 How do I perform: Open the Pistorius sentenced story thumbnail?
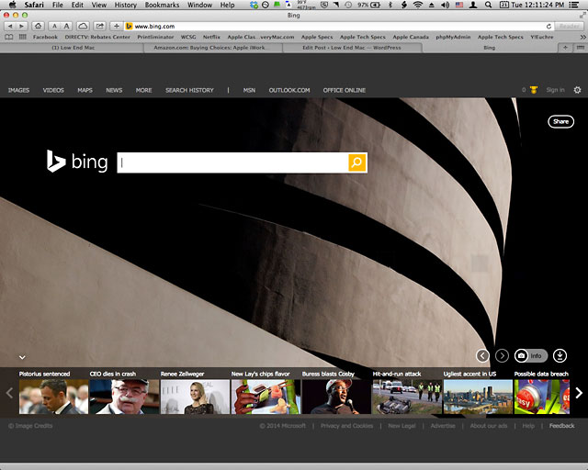(x=53, y=397)
